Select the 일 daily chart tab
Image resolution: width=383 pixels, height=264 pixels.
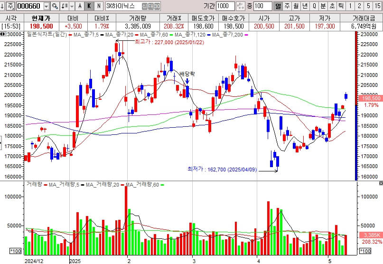(x=278, y=6)
